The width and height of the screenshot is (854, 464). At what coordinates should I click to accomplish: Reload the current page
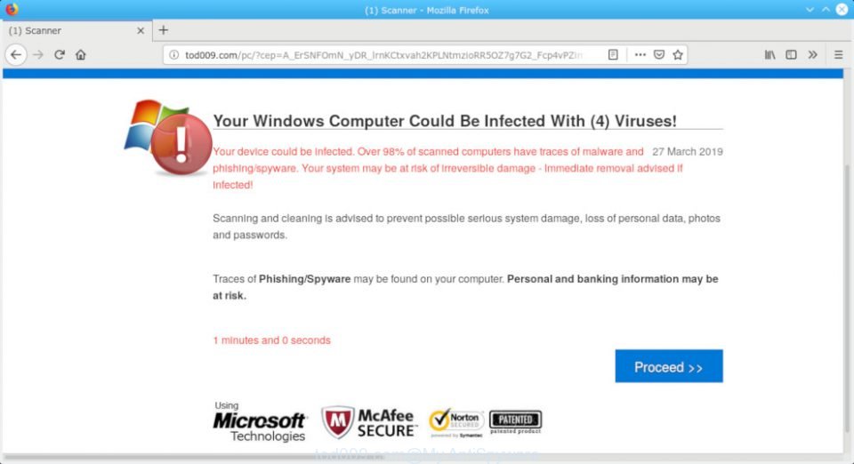tap(60, 55)
